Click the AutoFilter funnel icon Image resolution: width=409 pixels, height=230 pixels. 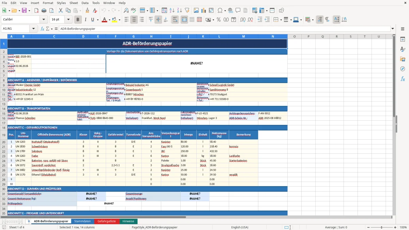[x=187, y=11]
